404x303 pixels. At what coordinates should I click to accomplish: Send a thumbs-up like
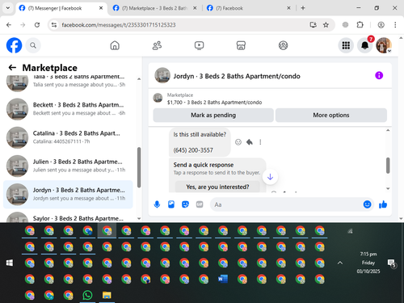click(x=383, y=204)
